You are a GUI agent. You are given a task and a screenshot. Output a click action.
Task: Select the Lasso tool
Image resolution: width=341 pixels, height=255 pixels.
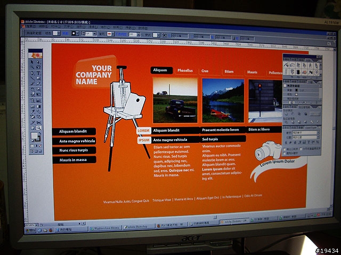click(38, 67)
